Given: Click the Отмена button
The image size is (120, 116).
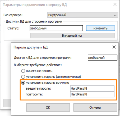Looking at the screenshot, I should pos(95,108).
